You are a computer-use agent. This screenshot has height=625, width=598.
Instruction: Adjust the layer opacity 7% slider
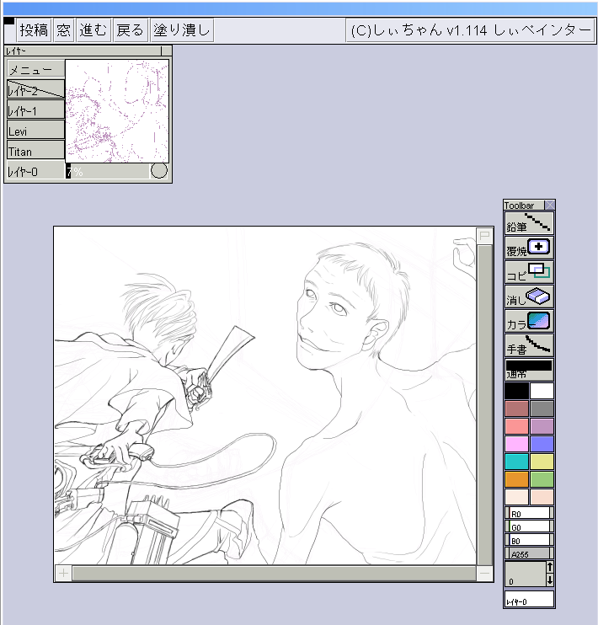[x=107, y=171]
